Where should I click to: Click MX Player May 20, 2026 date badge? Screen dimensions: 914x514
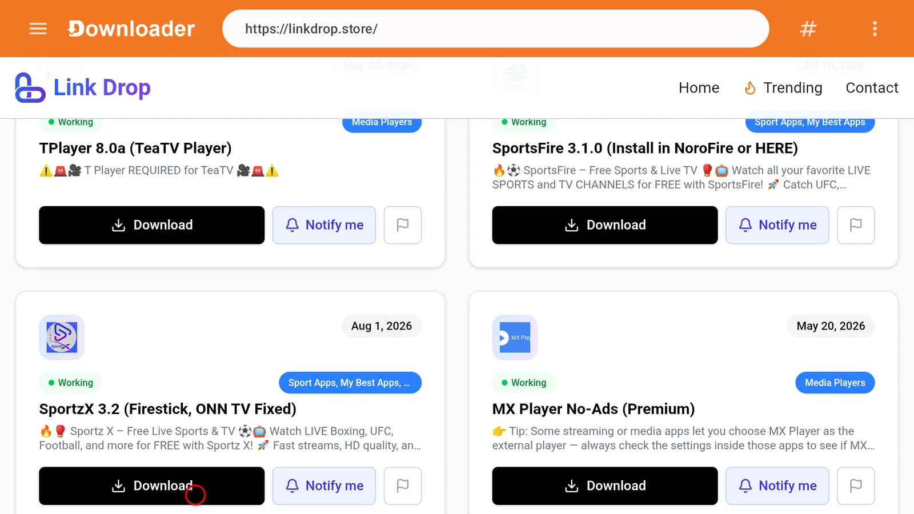pos(831,326)
